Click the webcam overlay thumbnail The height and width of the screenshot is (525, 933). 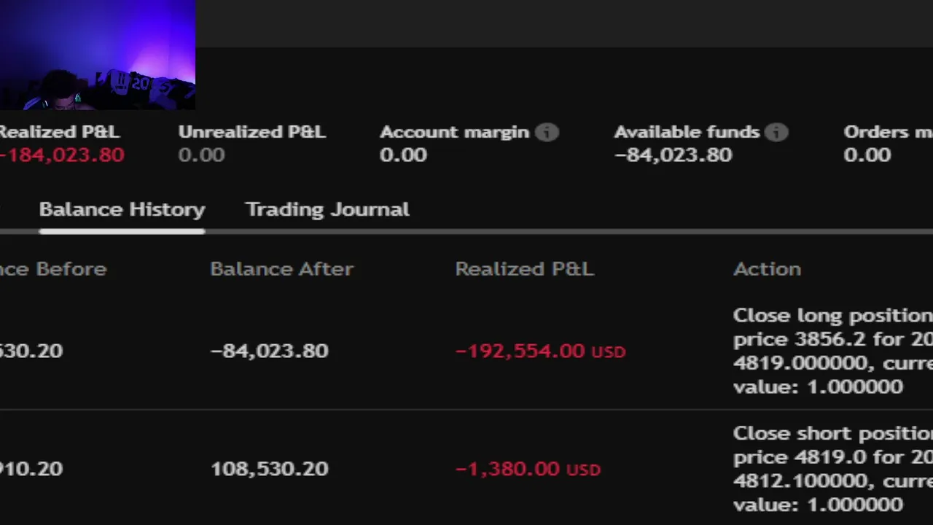coord(98,55)
